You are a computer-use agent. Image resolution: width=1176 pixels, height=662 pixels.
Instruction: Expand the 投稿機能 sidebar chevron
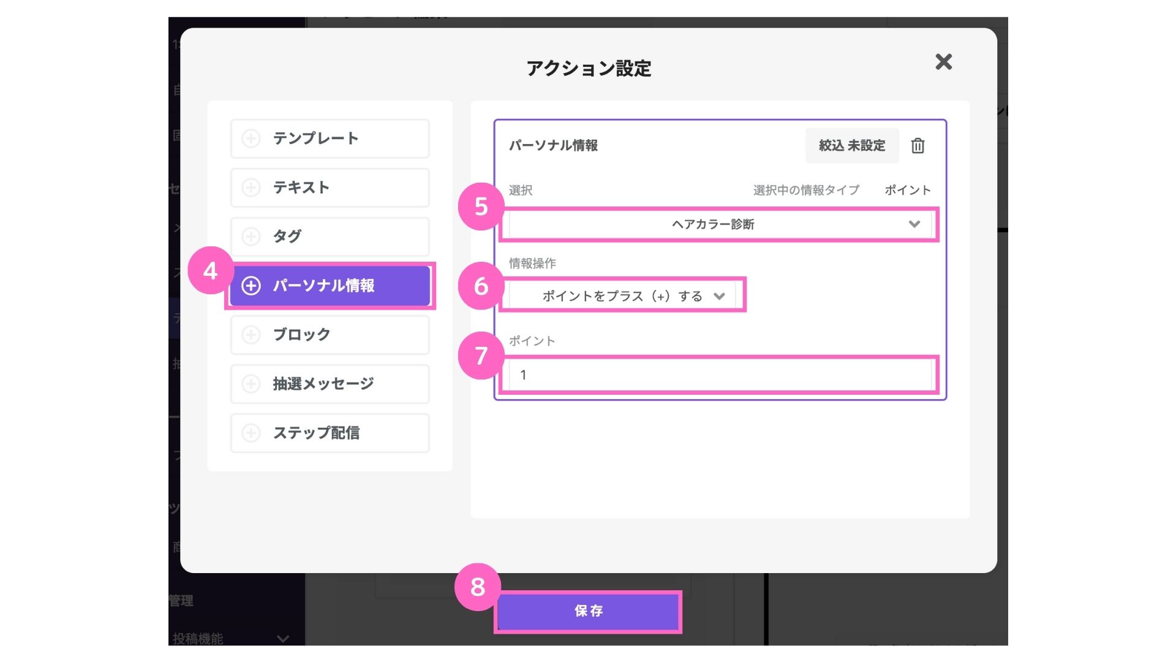(282, 638)
